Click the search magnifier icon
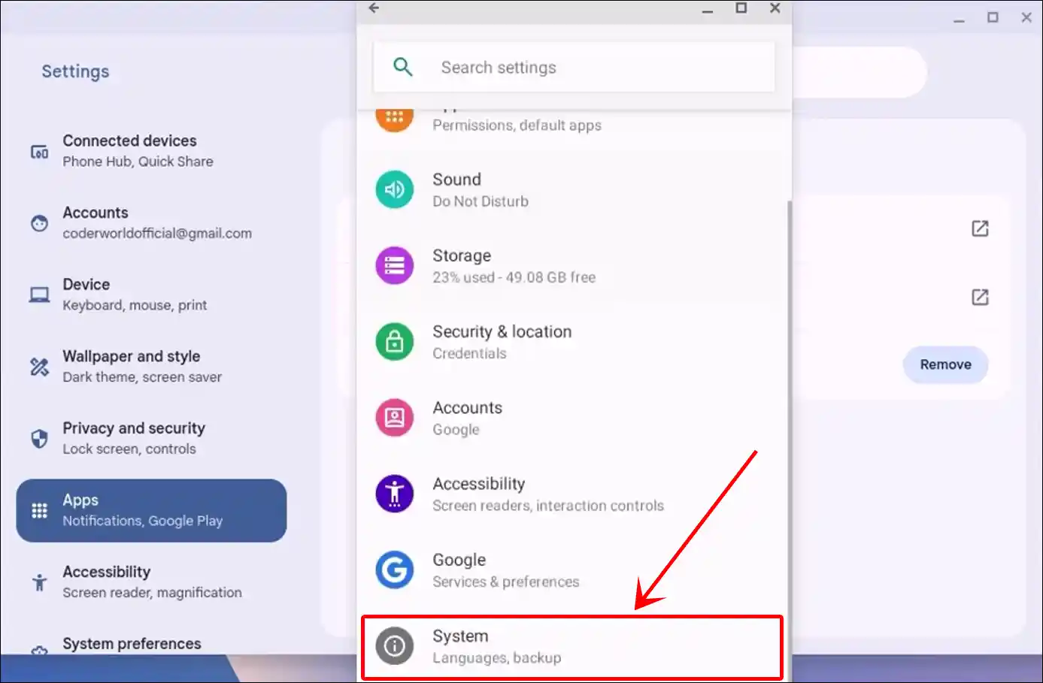 pyautogui.click(x=403, y=67)
